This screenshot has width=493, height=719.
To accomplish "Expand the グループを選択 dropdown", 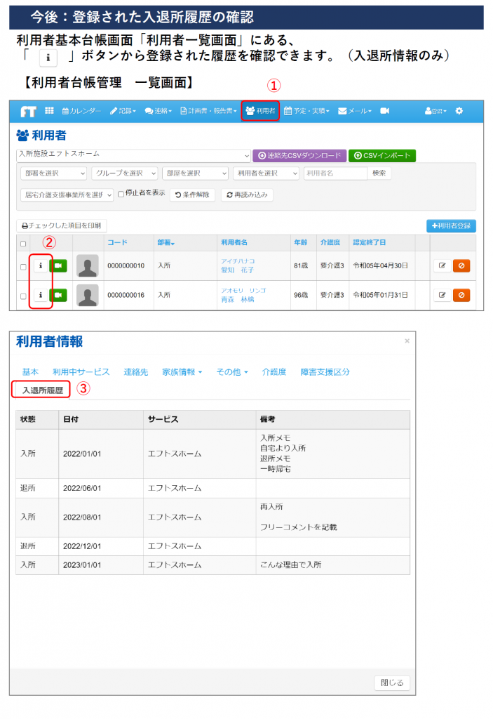I will [125, 173].
